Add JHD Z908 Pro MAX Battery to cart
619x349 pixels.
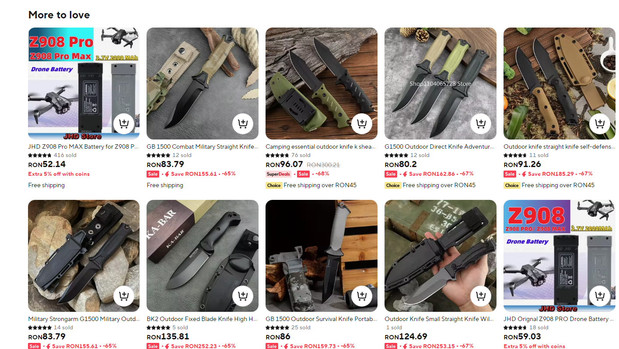pyautogui.click(x=124, y=124)
